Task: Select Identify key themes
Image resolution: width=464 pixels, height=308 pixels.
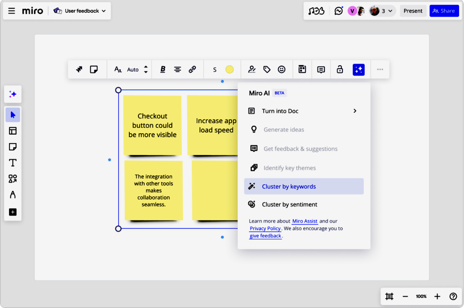Action: [304, 168]
